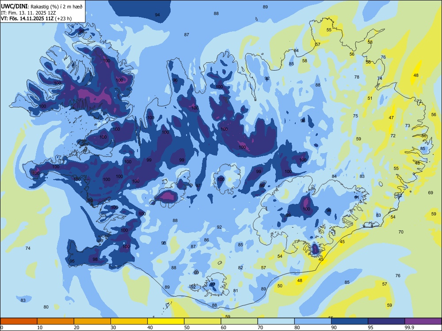Image resolution: width=442 pixels, height=331 pixels.
Task: Click the golden 30–40 legend swatch
Action: [x=129, y=321]
